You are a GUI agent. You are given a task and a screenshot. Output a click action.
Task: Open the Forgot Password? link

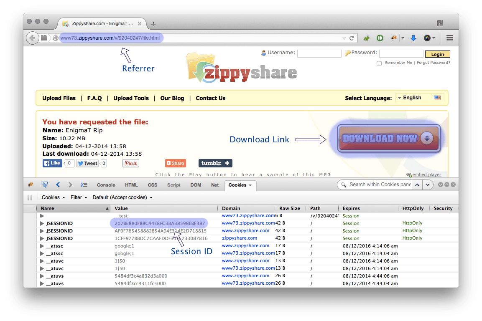tap(434, 63)
